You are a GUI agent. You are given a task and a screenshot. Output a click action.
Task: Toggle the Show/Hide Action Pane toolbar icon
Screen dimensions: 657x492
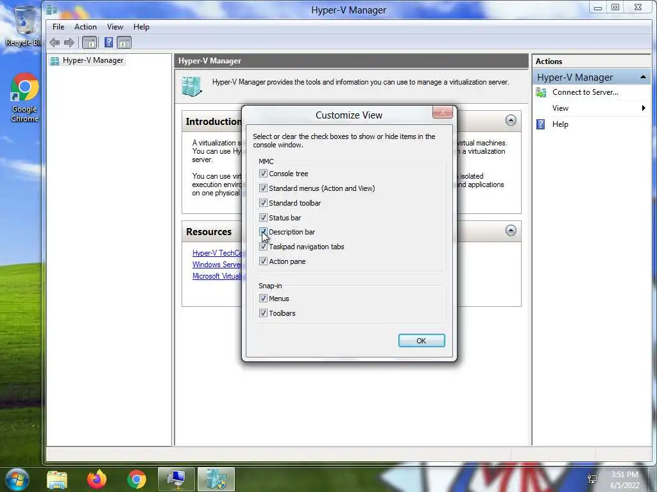124,42
